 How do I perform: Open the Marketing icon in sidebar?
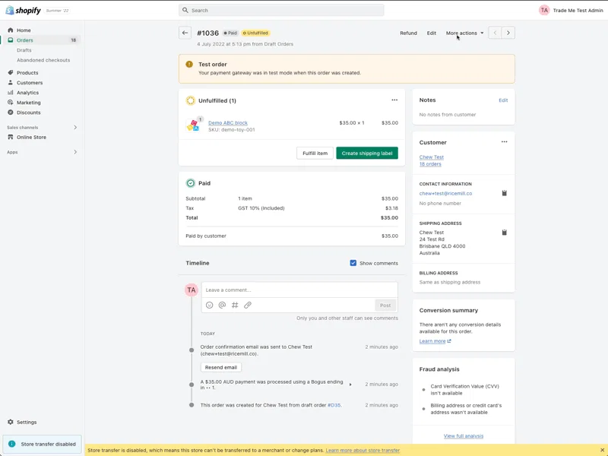click(11, 103)
